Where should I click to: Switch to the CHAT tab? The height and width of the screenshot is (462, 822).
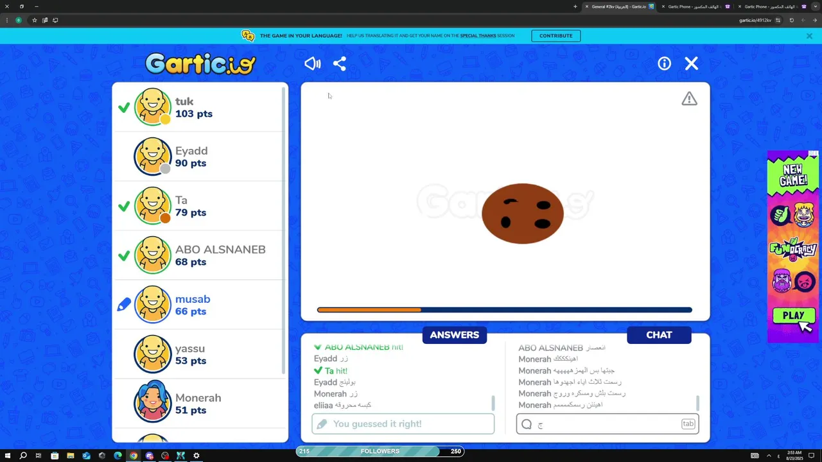(659, 335)
